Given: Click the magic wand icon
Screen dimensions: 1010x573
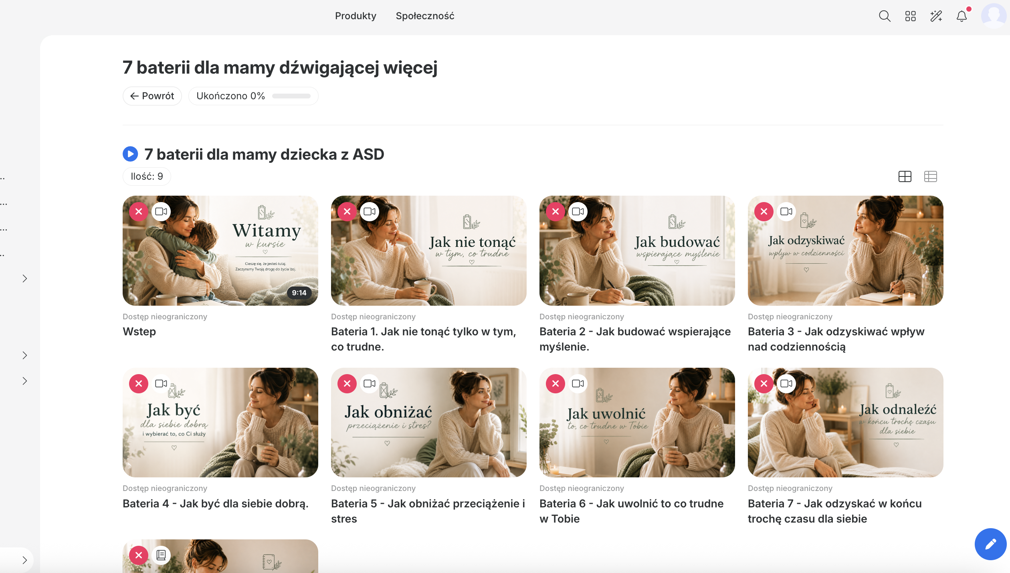Looking at the screenshot, I should tap(936, 16).
